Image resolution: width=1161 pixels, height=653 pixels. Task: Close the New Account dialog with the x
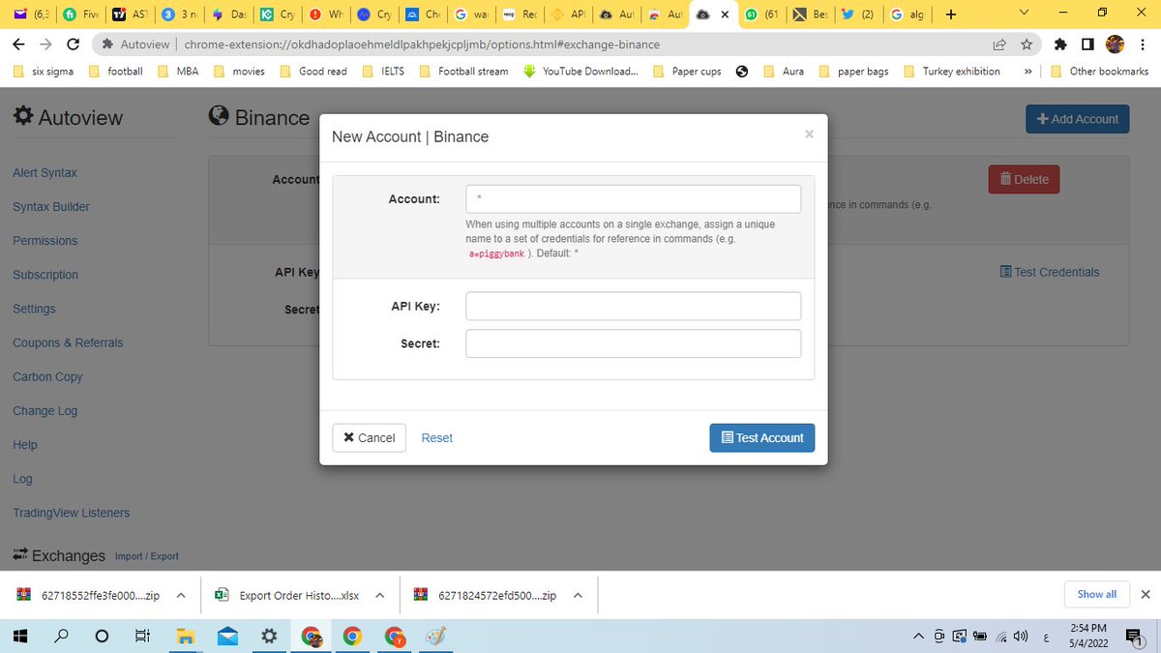[809, 134]
